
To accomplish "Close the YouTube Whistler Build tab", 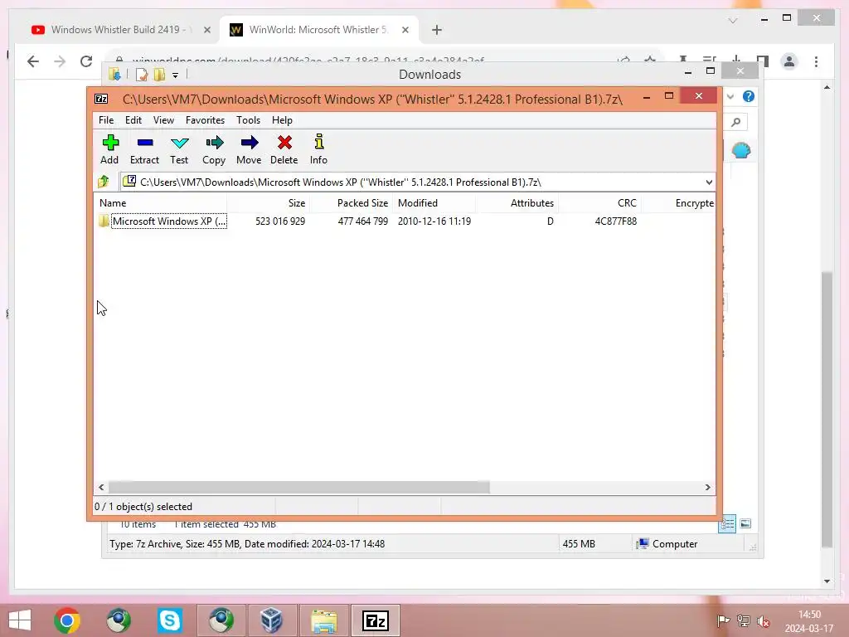I will pos(206,30).
